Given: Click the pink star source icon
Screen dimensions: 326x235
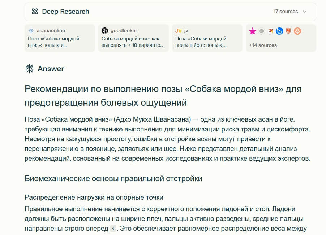Looking at the screenshot, I should (x=253, y=31).
